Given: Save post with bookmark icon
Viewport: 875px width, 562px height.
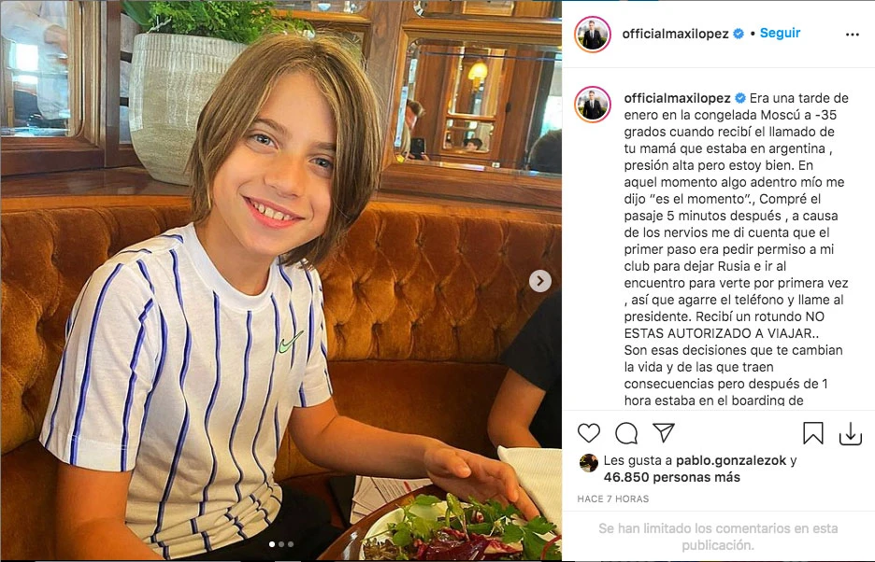Looking at the screenshot, I should click(x=813, y=433).
